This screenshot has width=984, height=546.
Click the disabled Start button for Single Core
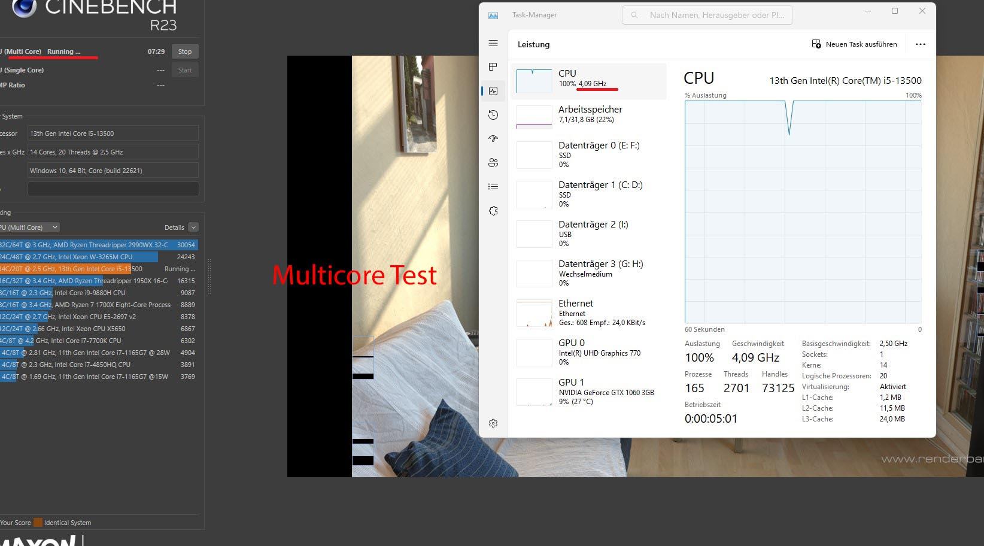tap(185, 70)
